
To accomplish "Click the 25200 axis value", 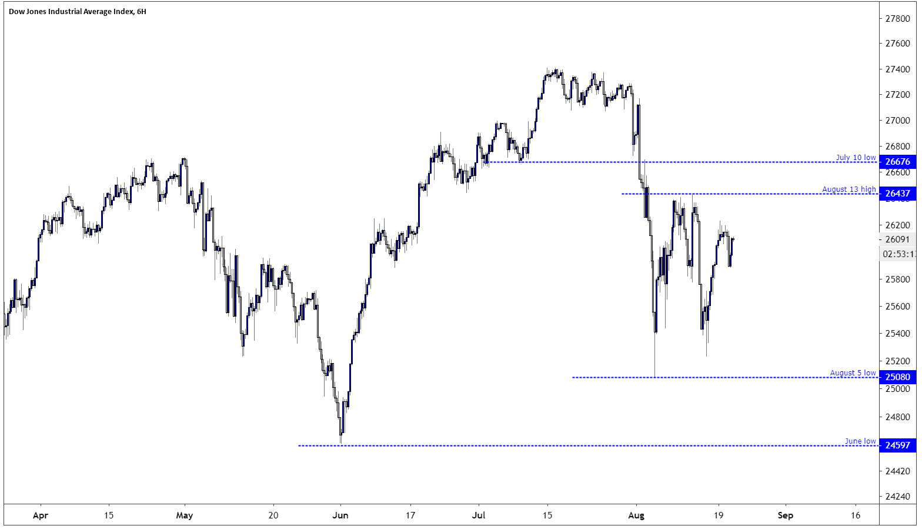I will click(897, 361).
